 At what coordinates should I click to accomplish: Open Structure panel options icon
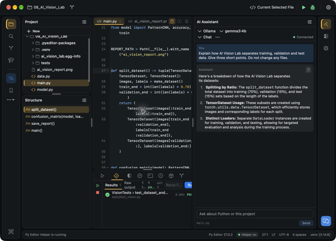coord(84,100)
